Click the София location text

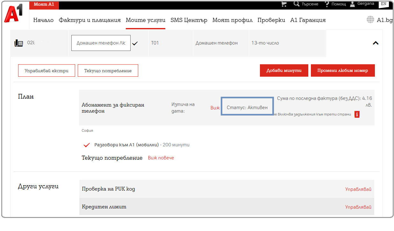pos(87,131)
